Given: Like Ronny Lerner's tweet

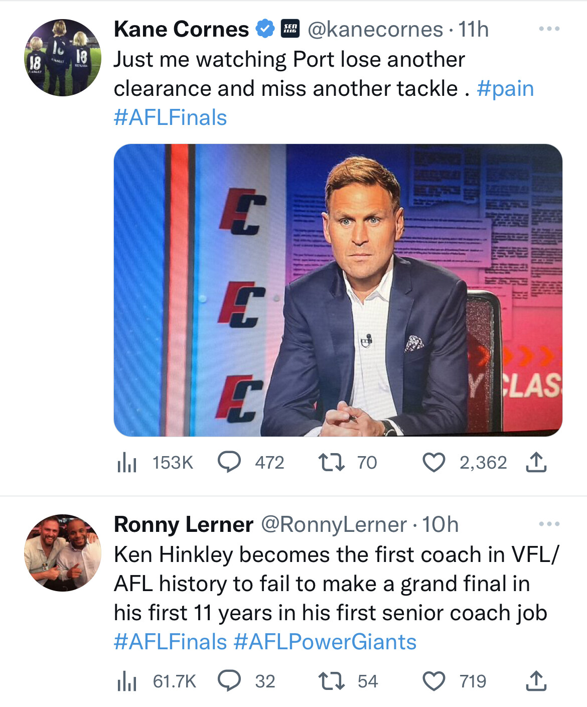Looking at the screenshot, I should pos(434,681).
